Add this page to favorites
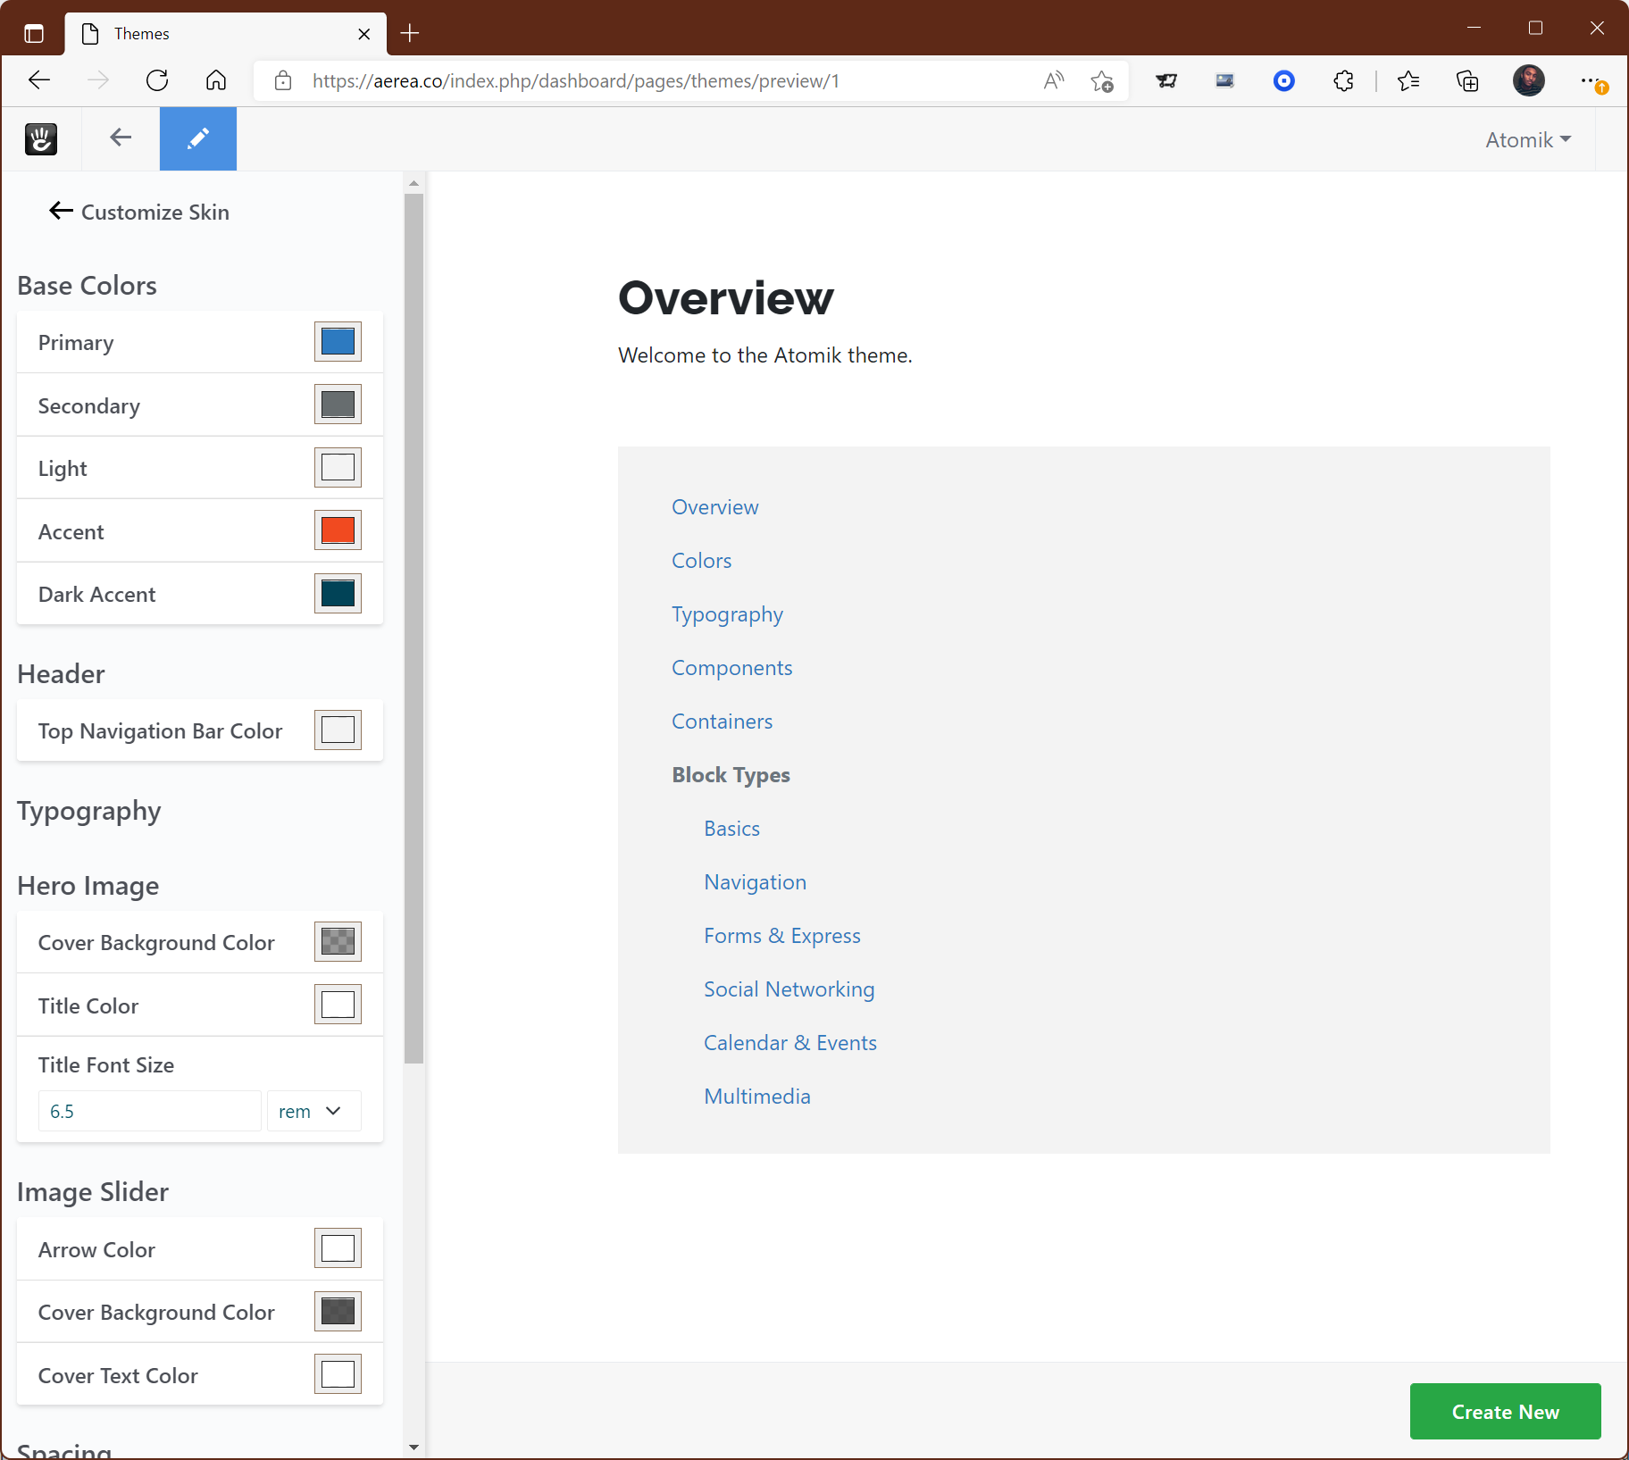The image size is (1629, 1460). [x=1103, y=80]
